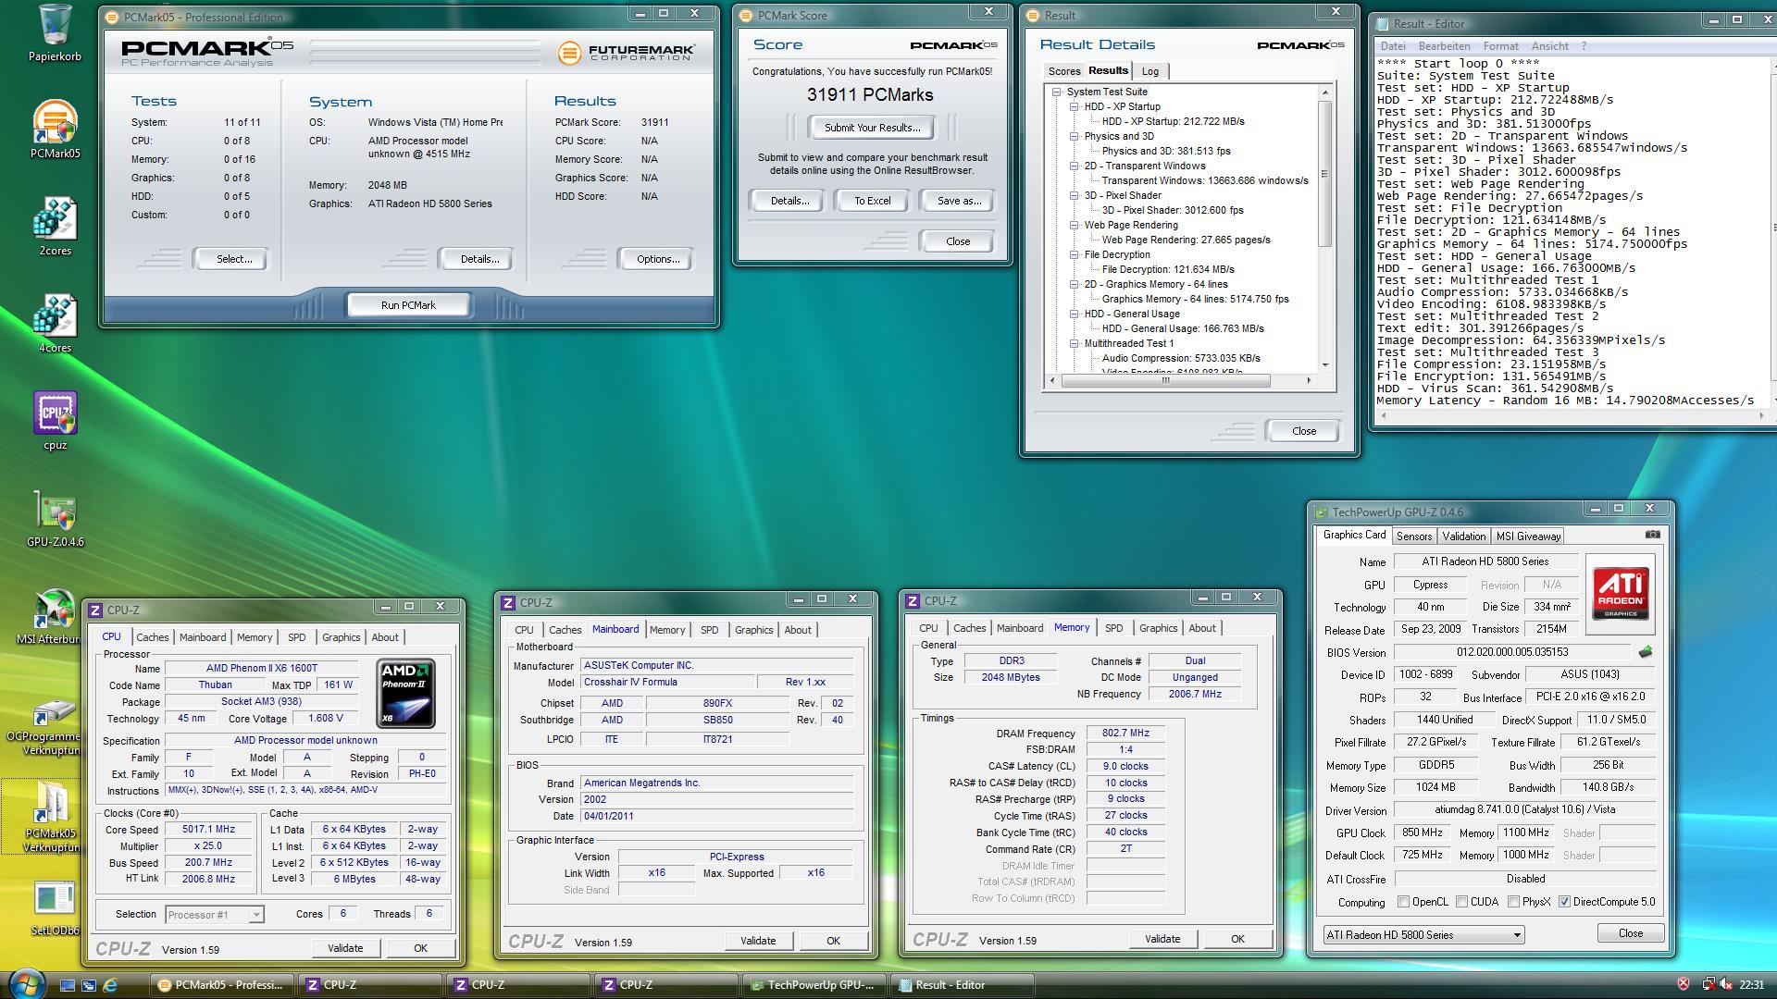Uncheck DirectCompute 5.0 in GPU-Z
The image size is (1777, 999).
(x=1564, y=902)
